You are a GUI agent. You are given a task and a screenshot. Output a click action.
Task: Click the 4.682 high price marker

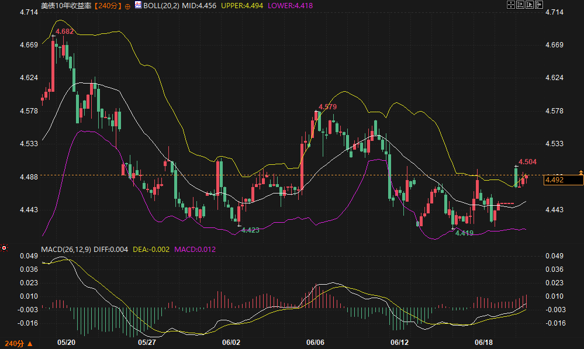tap(65, 32)
